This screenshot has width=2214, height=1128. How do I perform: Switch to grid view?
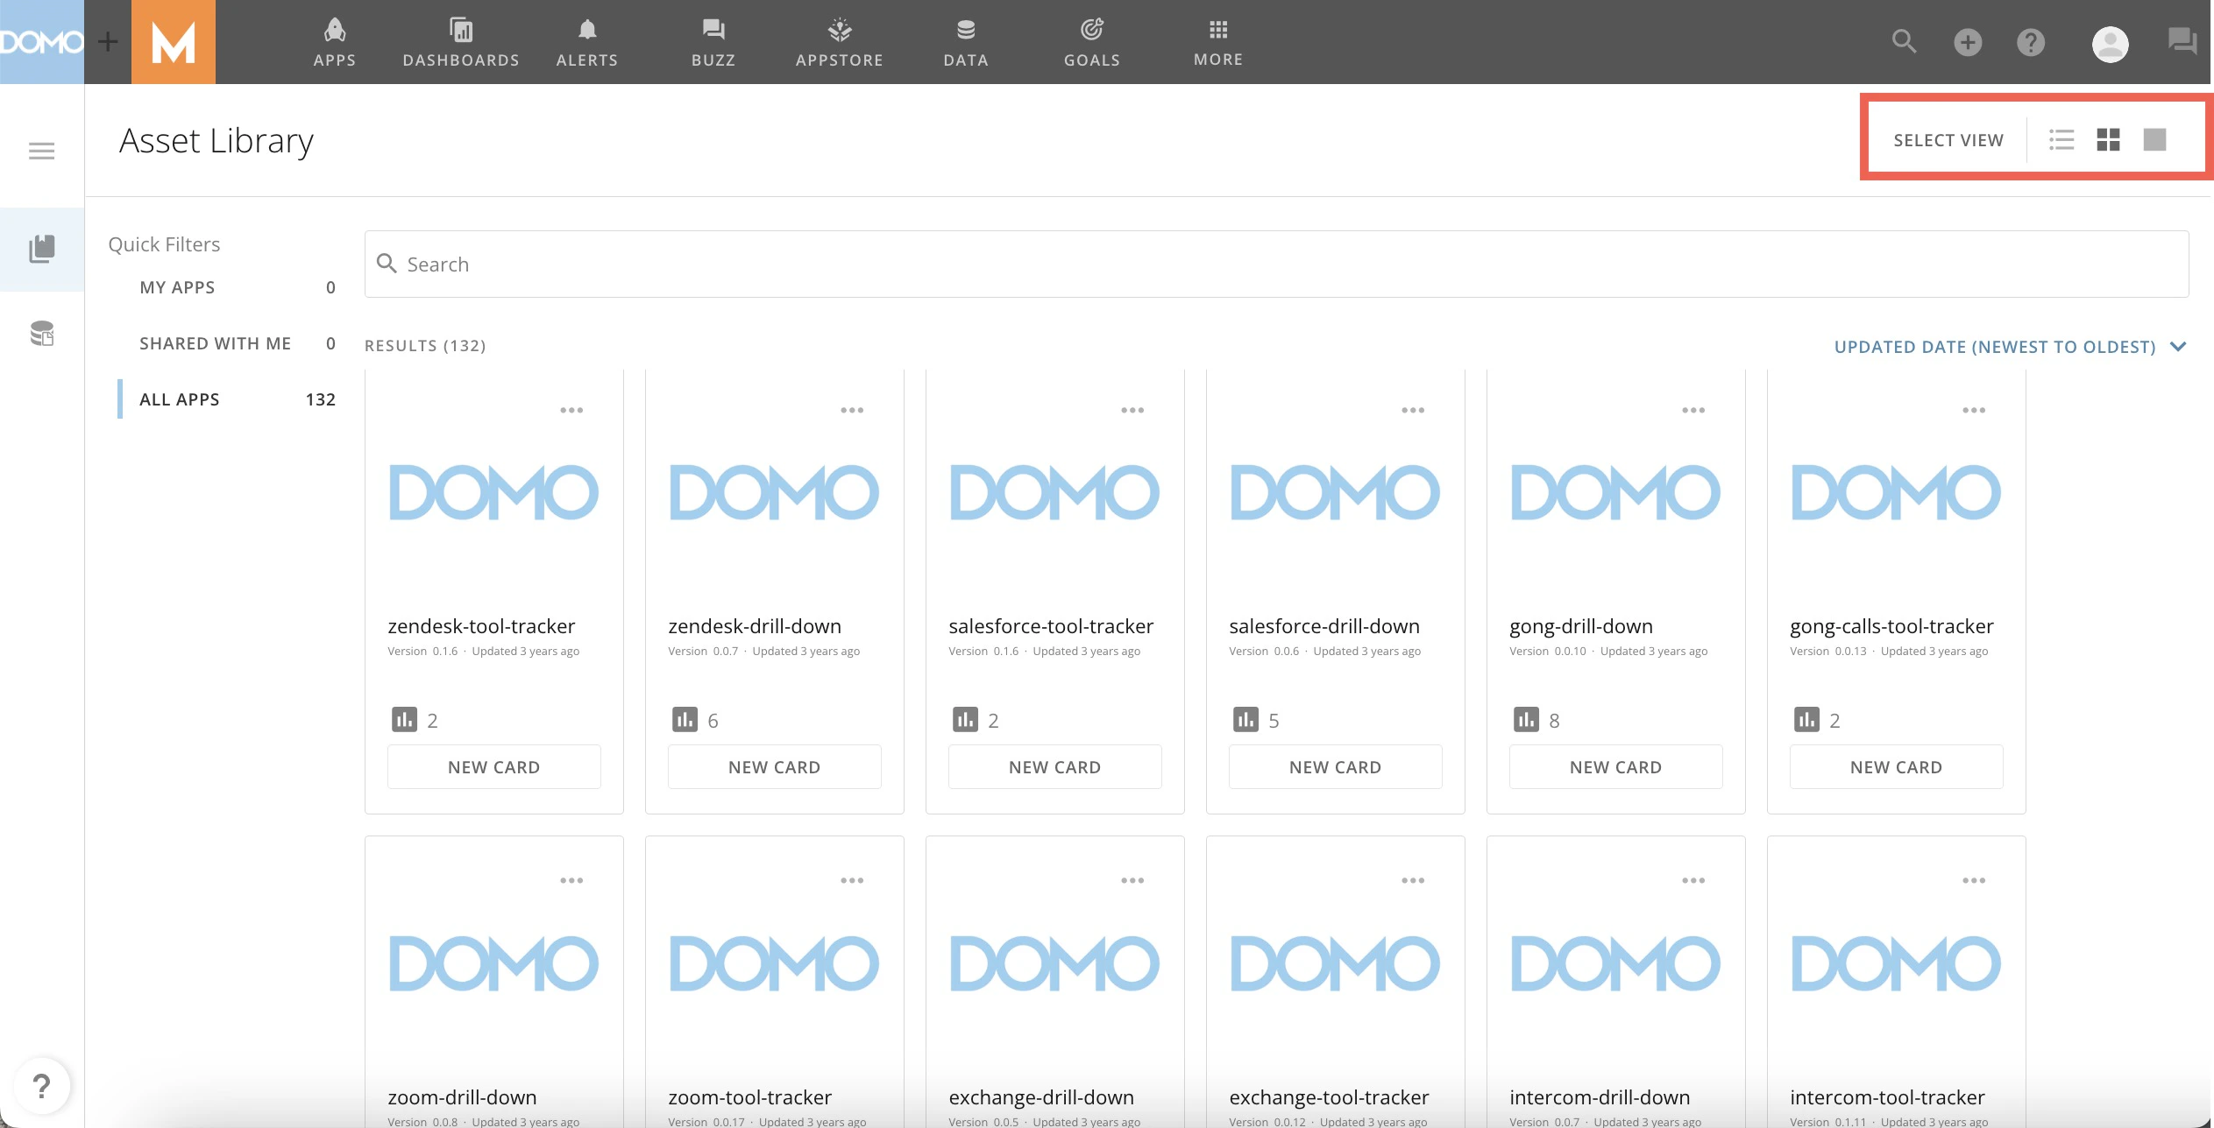pos(2108,140)
